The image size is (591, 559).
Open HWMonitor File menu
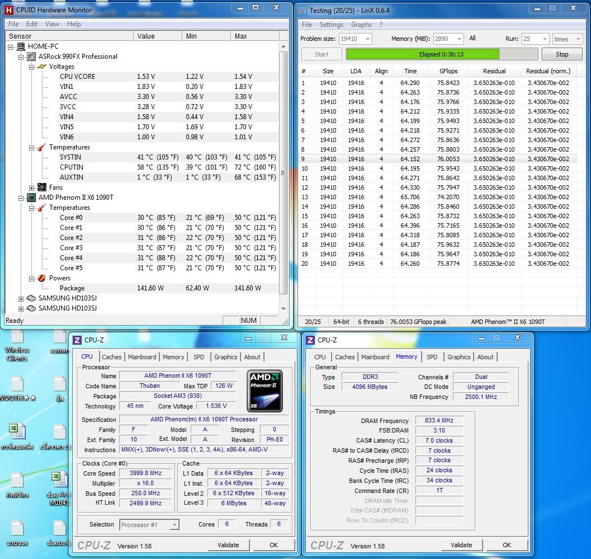[x=13, y=24]
